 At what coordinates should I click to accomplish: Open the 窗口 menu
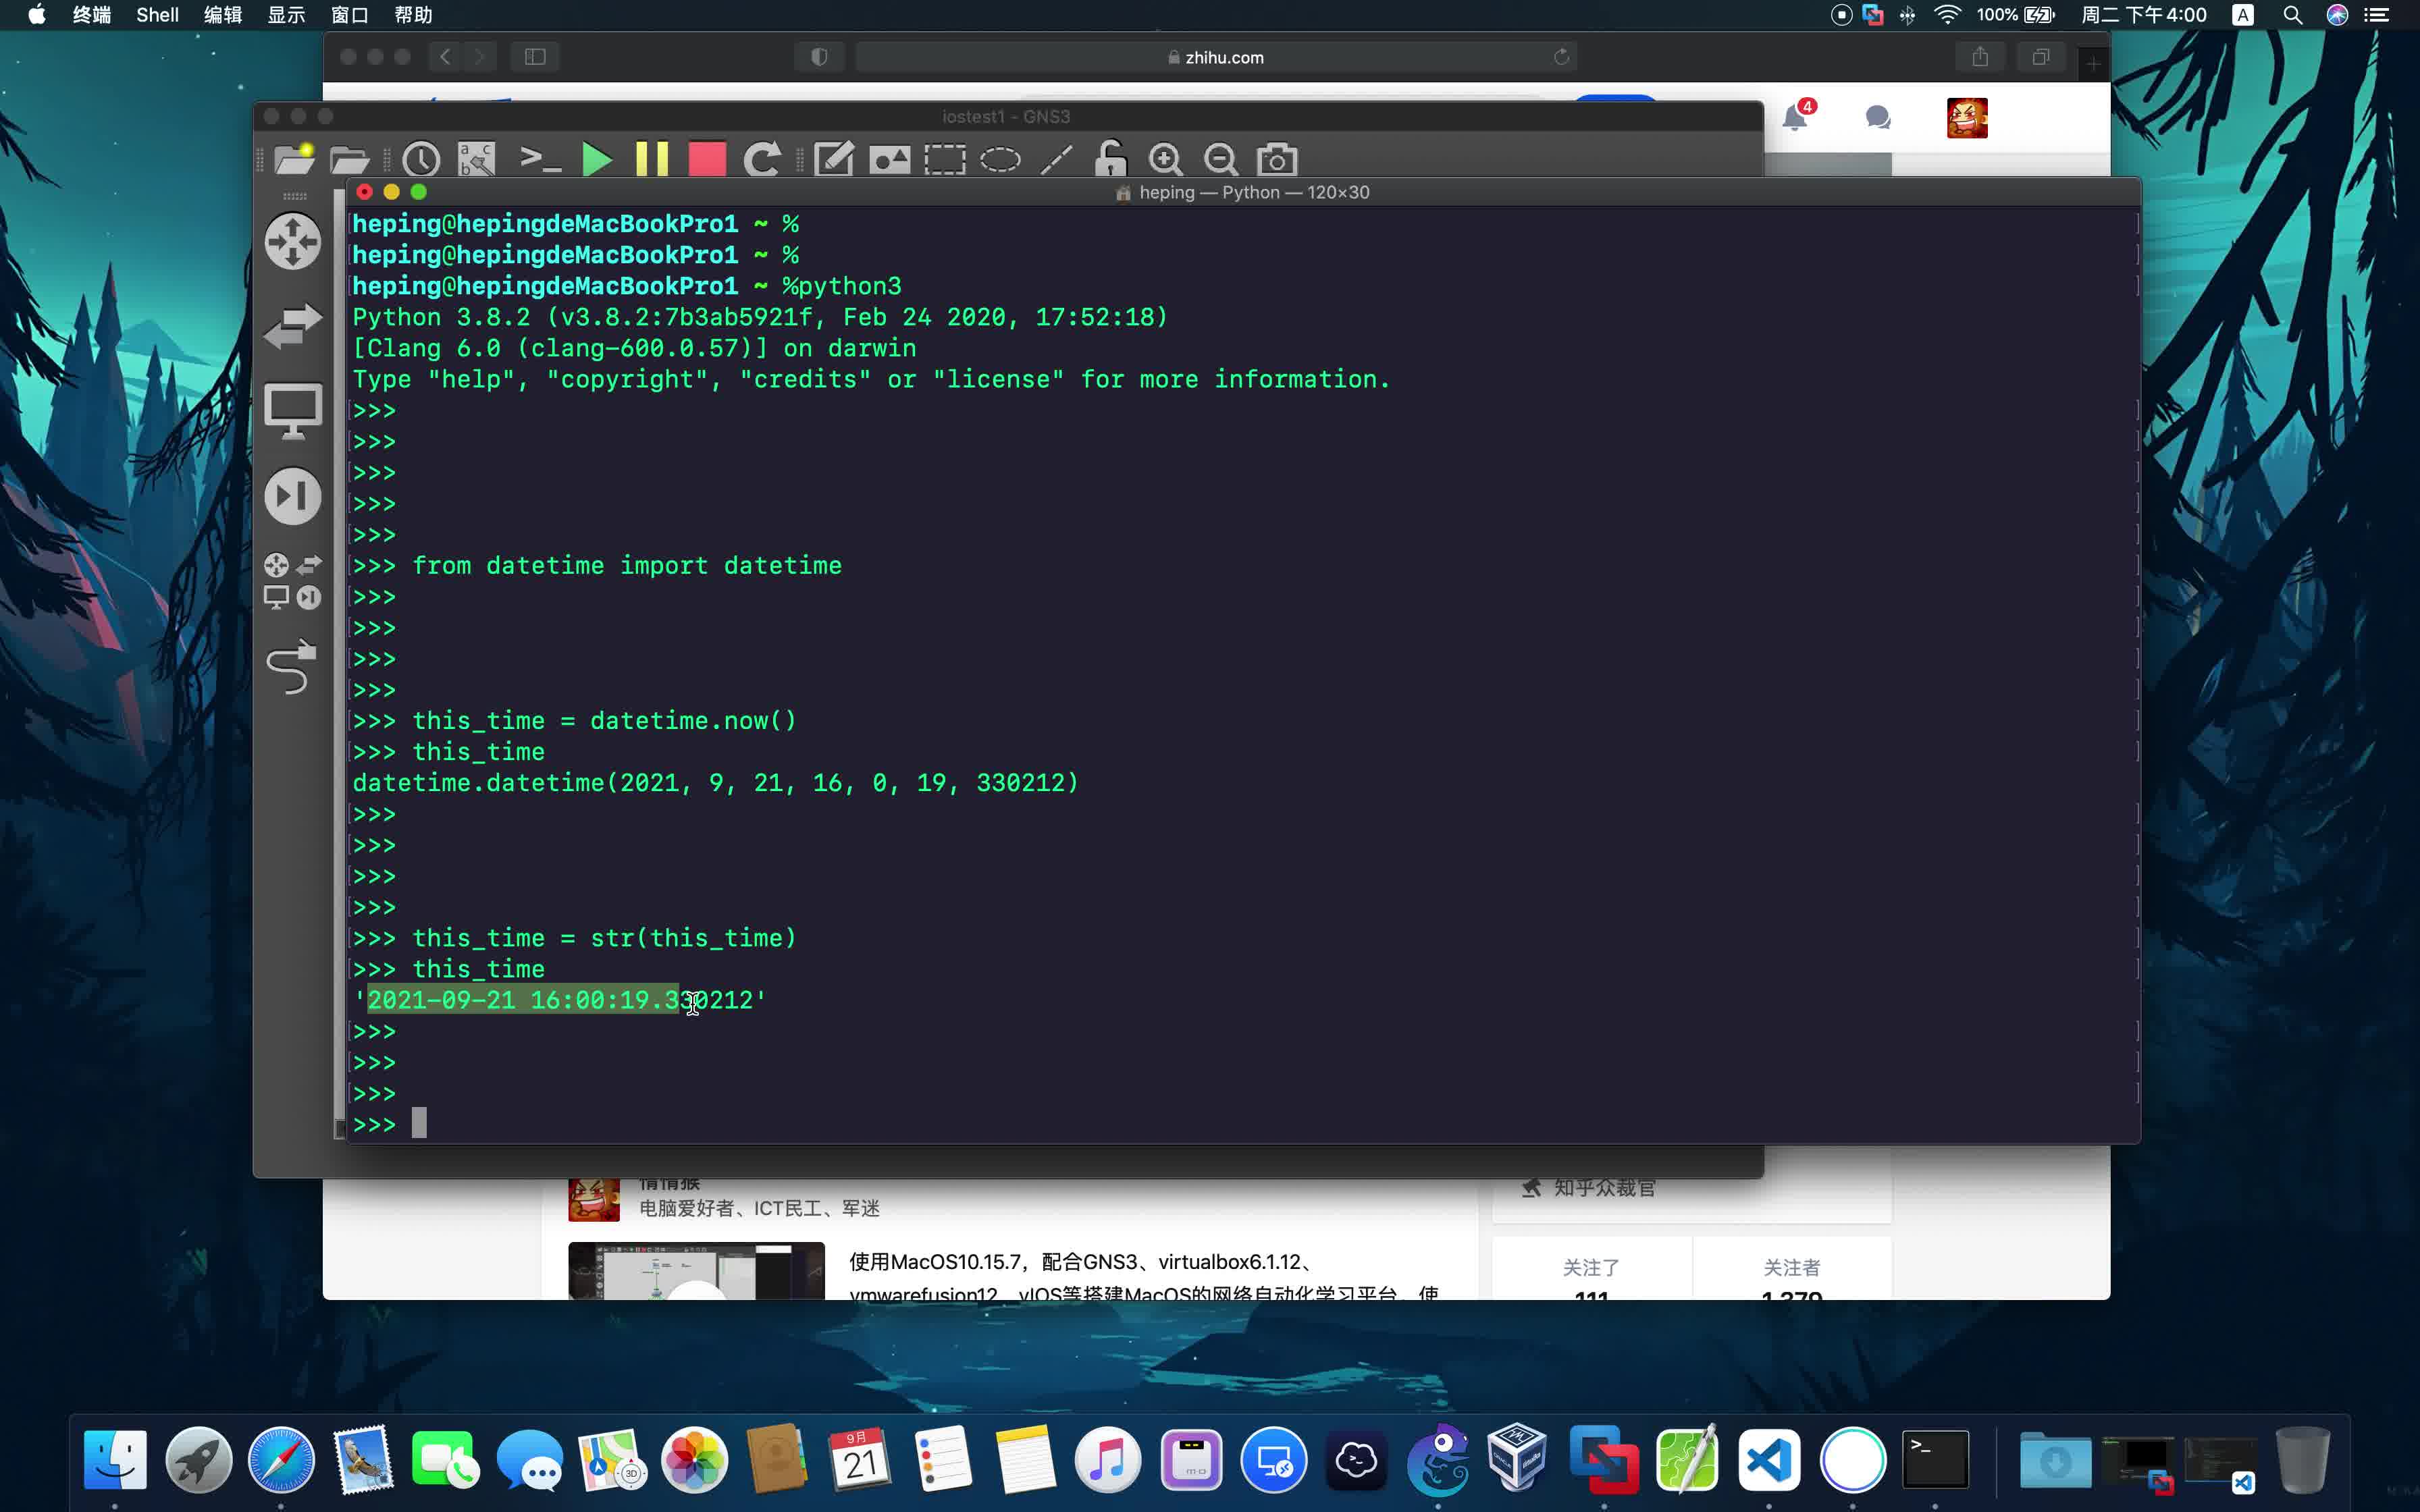point(350,15)
